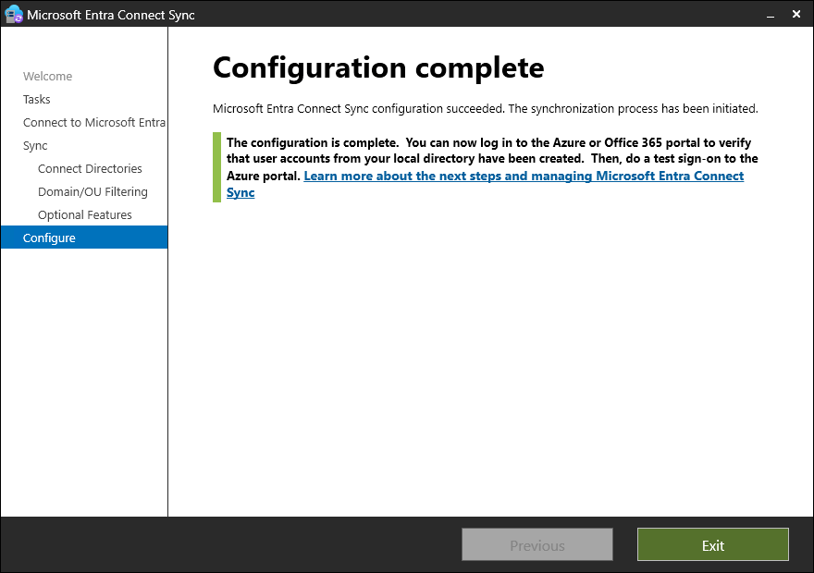Select Optional Features in the sidebar
Image resolution: width=814 pixels, height=573 pixels.
85,215
